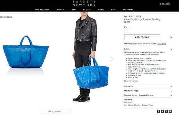The height and width of the screenshot is (116, 179).
Task: Click the See All Images button
Action: click(55, 111)
